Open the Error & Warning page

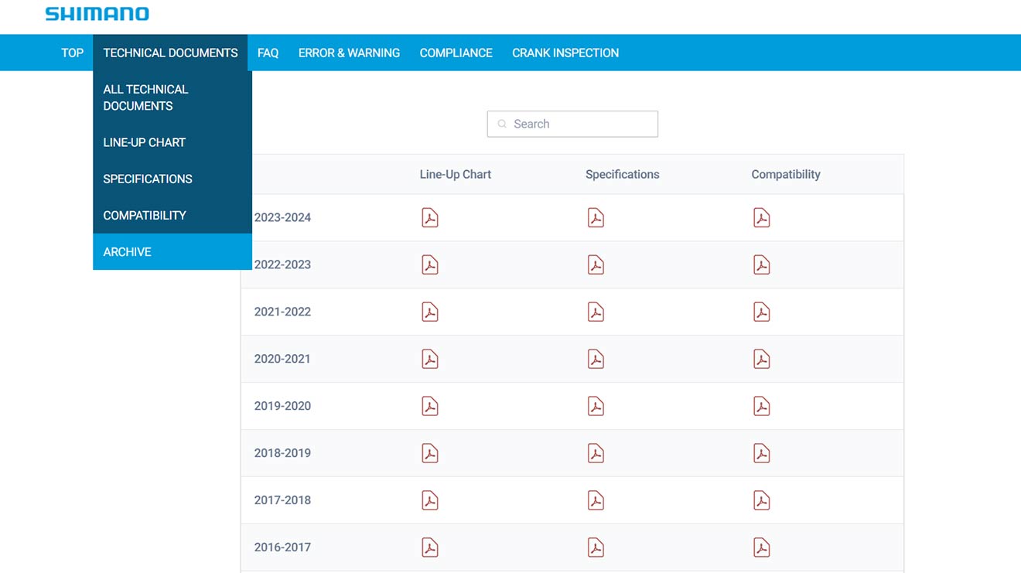coord(349,53)
